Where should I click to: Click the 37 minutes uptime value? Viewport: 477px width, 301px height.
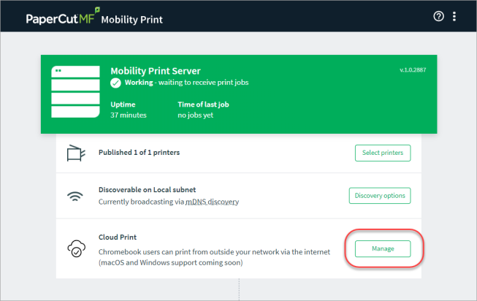[129, 115]
